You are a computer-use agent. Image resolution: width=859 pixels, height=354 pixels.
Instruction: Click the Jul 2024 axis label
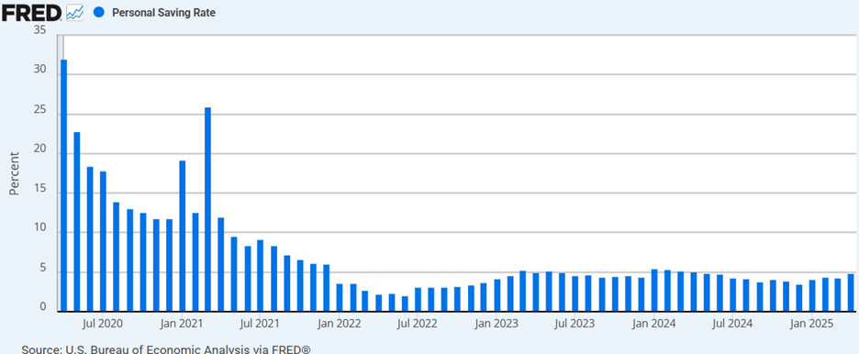[733, 324]
